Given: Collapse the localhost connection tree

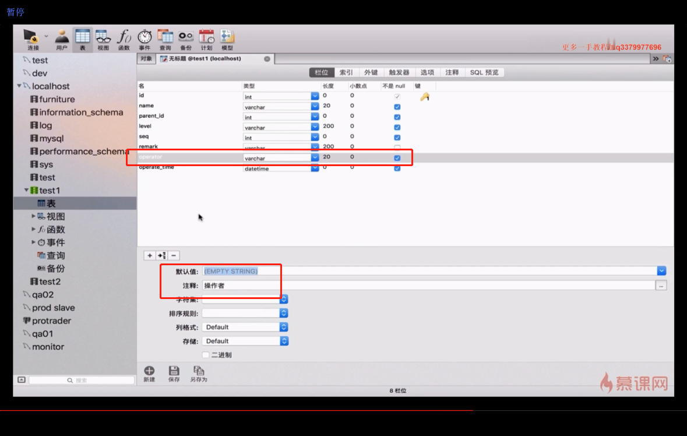Looking at the screenshot, I should [19, 86].
